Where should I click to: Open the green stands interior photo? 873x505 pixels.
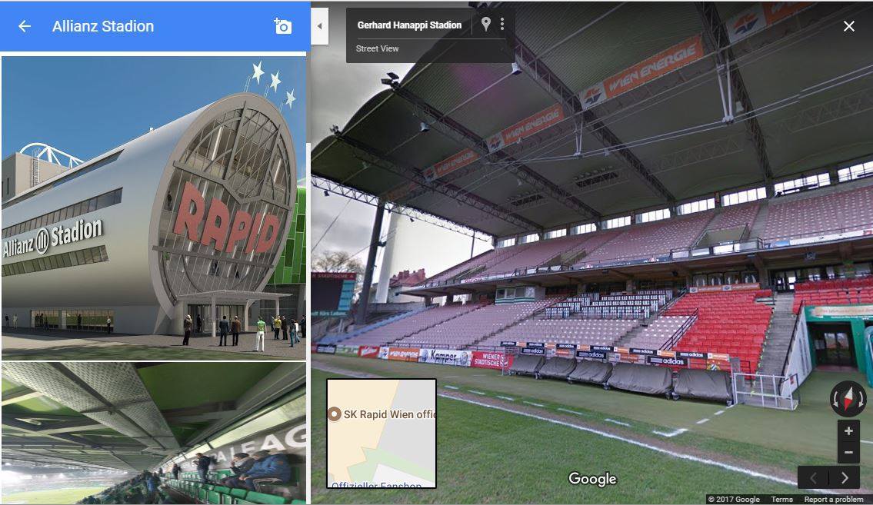click(154, 434)
